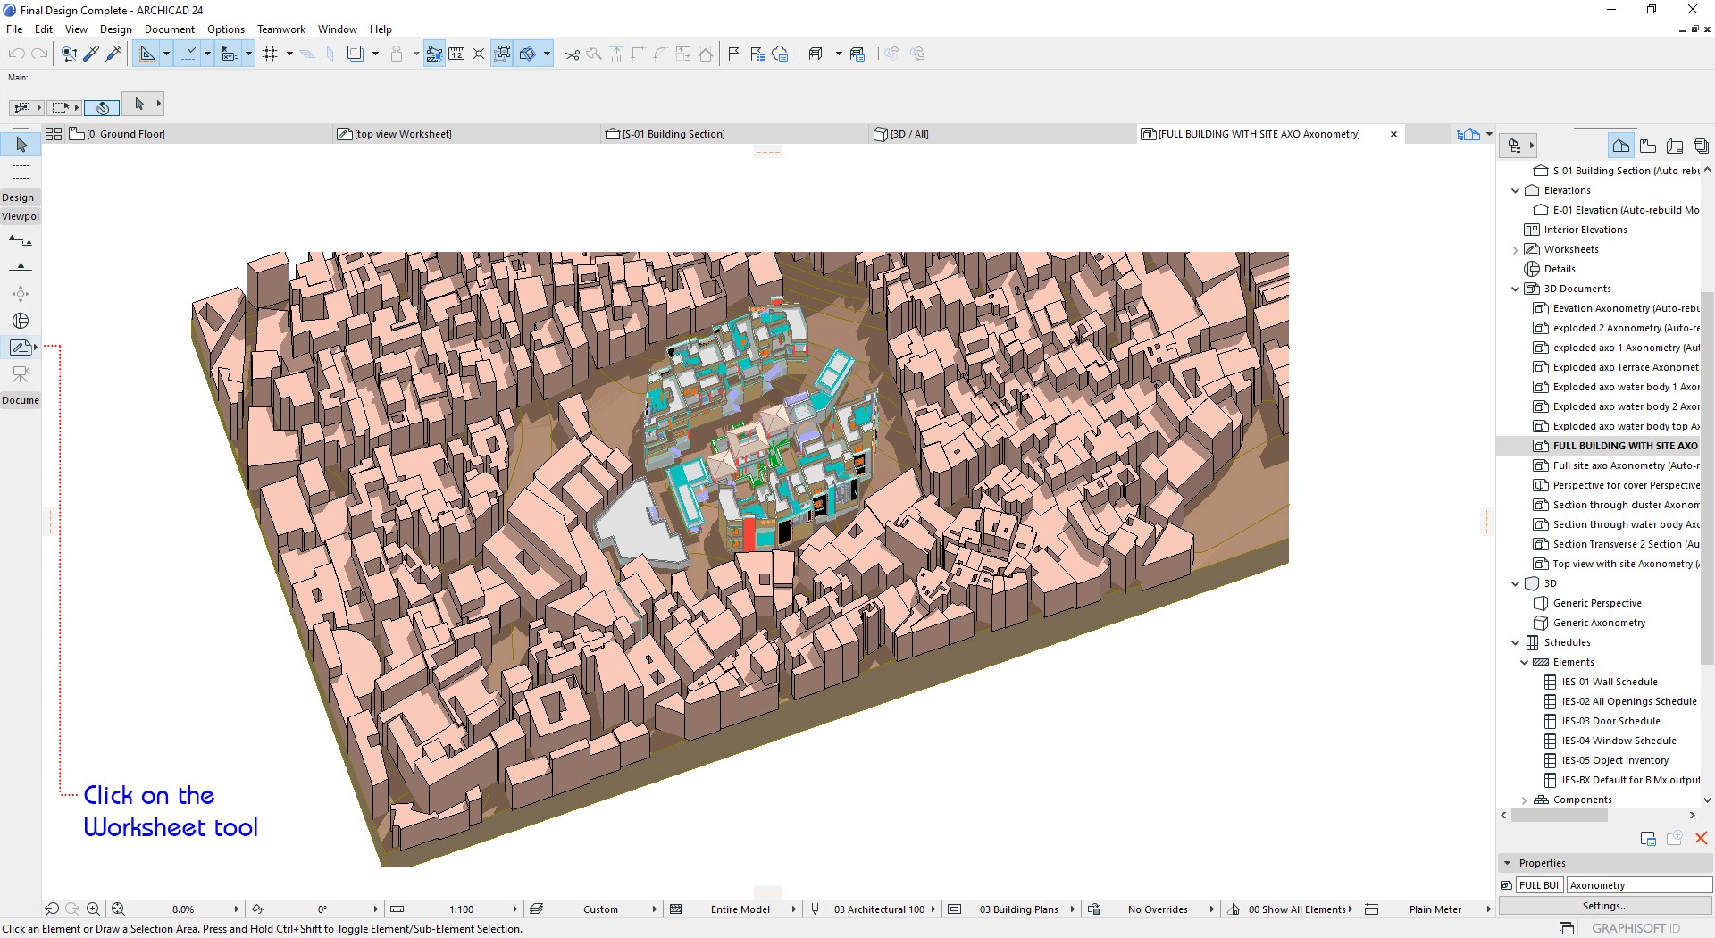1715x938 pixels.
Task: Click the Settings... button in Properties
Action: point(1604,906)
